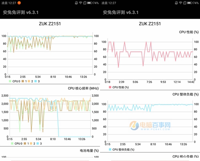This screenshot has width=200, height=161.
Task: Tap the 8:10 label under CPU overall load chart
Action: pos(153,144)
